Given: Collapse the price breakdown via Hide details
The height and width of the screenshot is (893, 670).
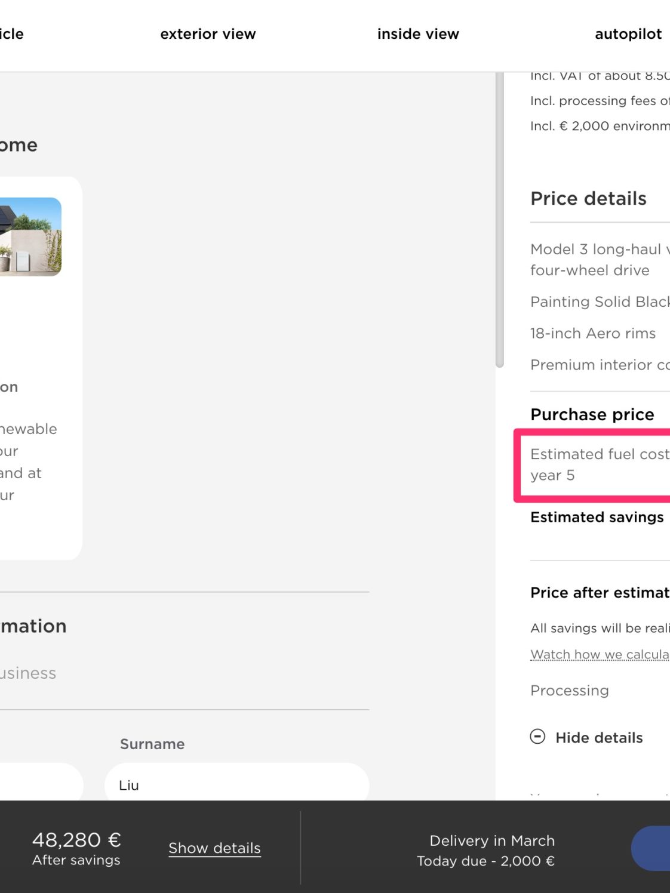Looking at the screenshot, I should (x=599, y=738).
